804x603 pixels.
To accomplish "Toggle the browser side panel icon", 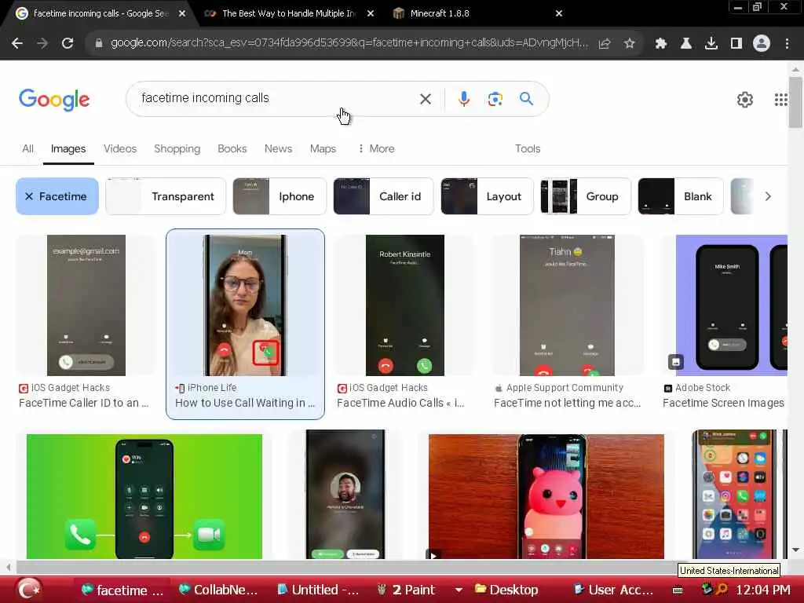I will tap(736, 44).
